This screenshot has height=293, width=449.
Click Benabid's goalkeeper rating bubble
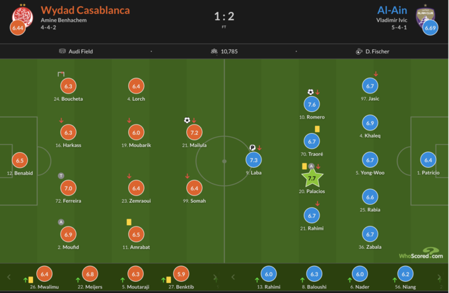point(20,160)
